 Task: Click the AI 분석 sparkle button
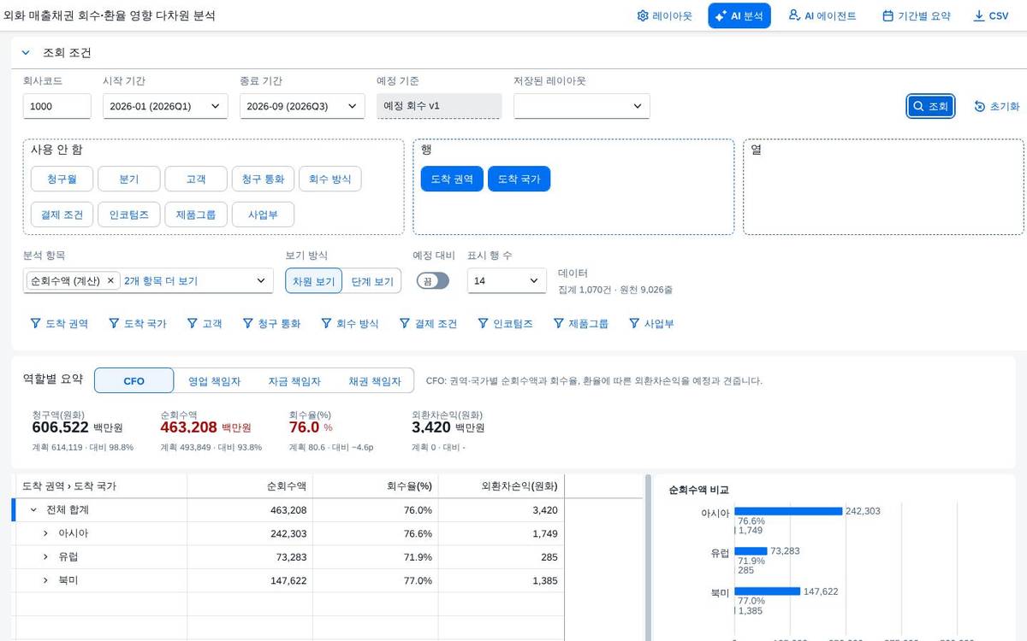[x=739, y=15]
